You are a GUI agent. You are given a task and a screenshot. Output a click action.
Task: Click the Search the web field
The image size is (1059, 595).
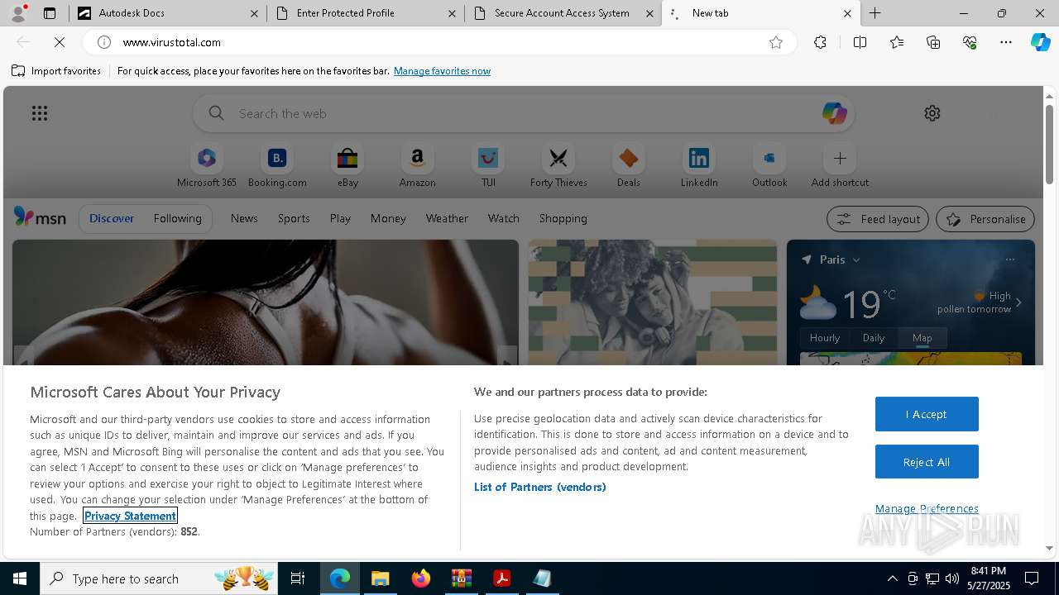tap(524, 113)
